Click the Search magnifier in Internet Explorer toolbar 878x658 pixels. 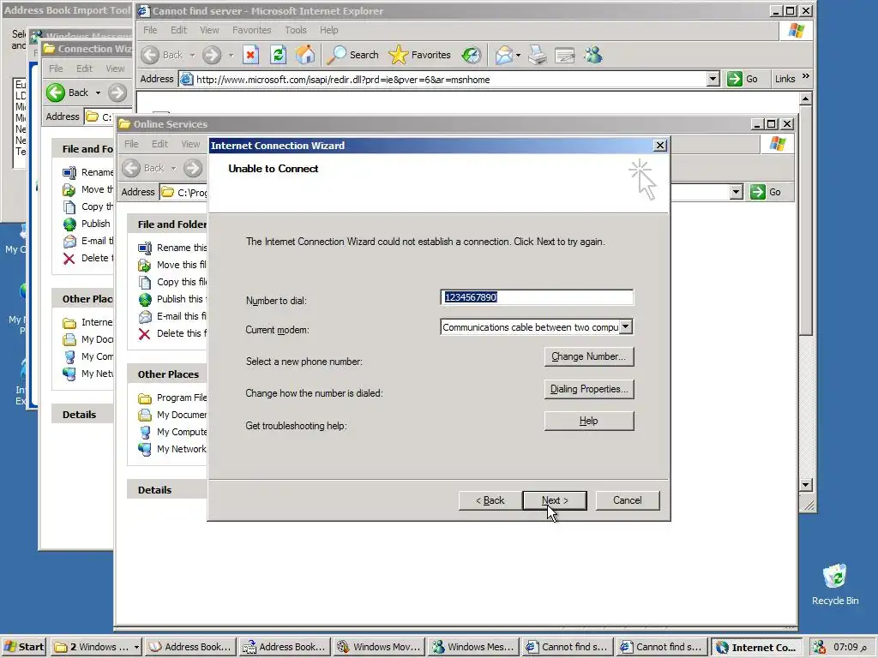352,55
